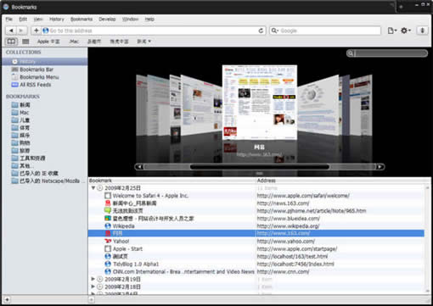Open the settings gear menu
Image resolution: width=433 pixels, height=306 pixels.
point(406,31)
